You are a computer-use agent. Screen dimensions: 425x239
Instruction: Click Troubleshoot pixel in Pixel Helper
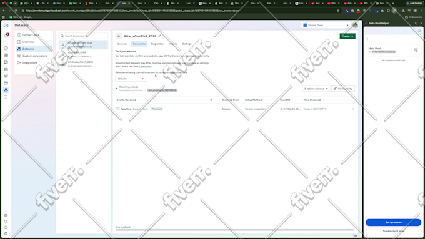[x=394, y=231]
